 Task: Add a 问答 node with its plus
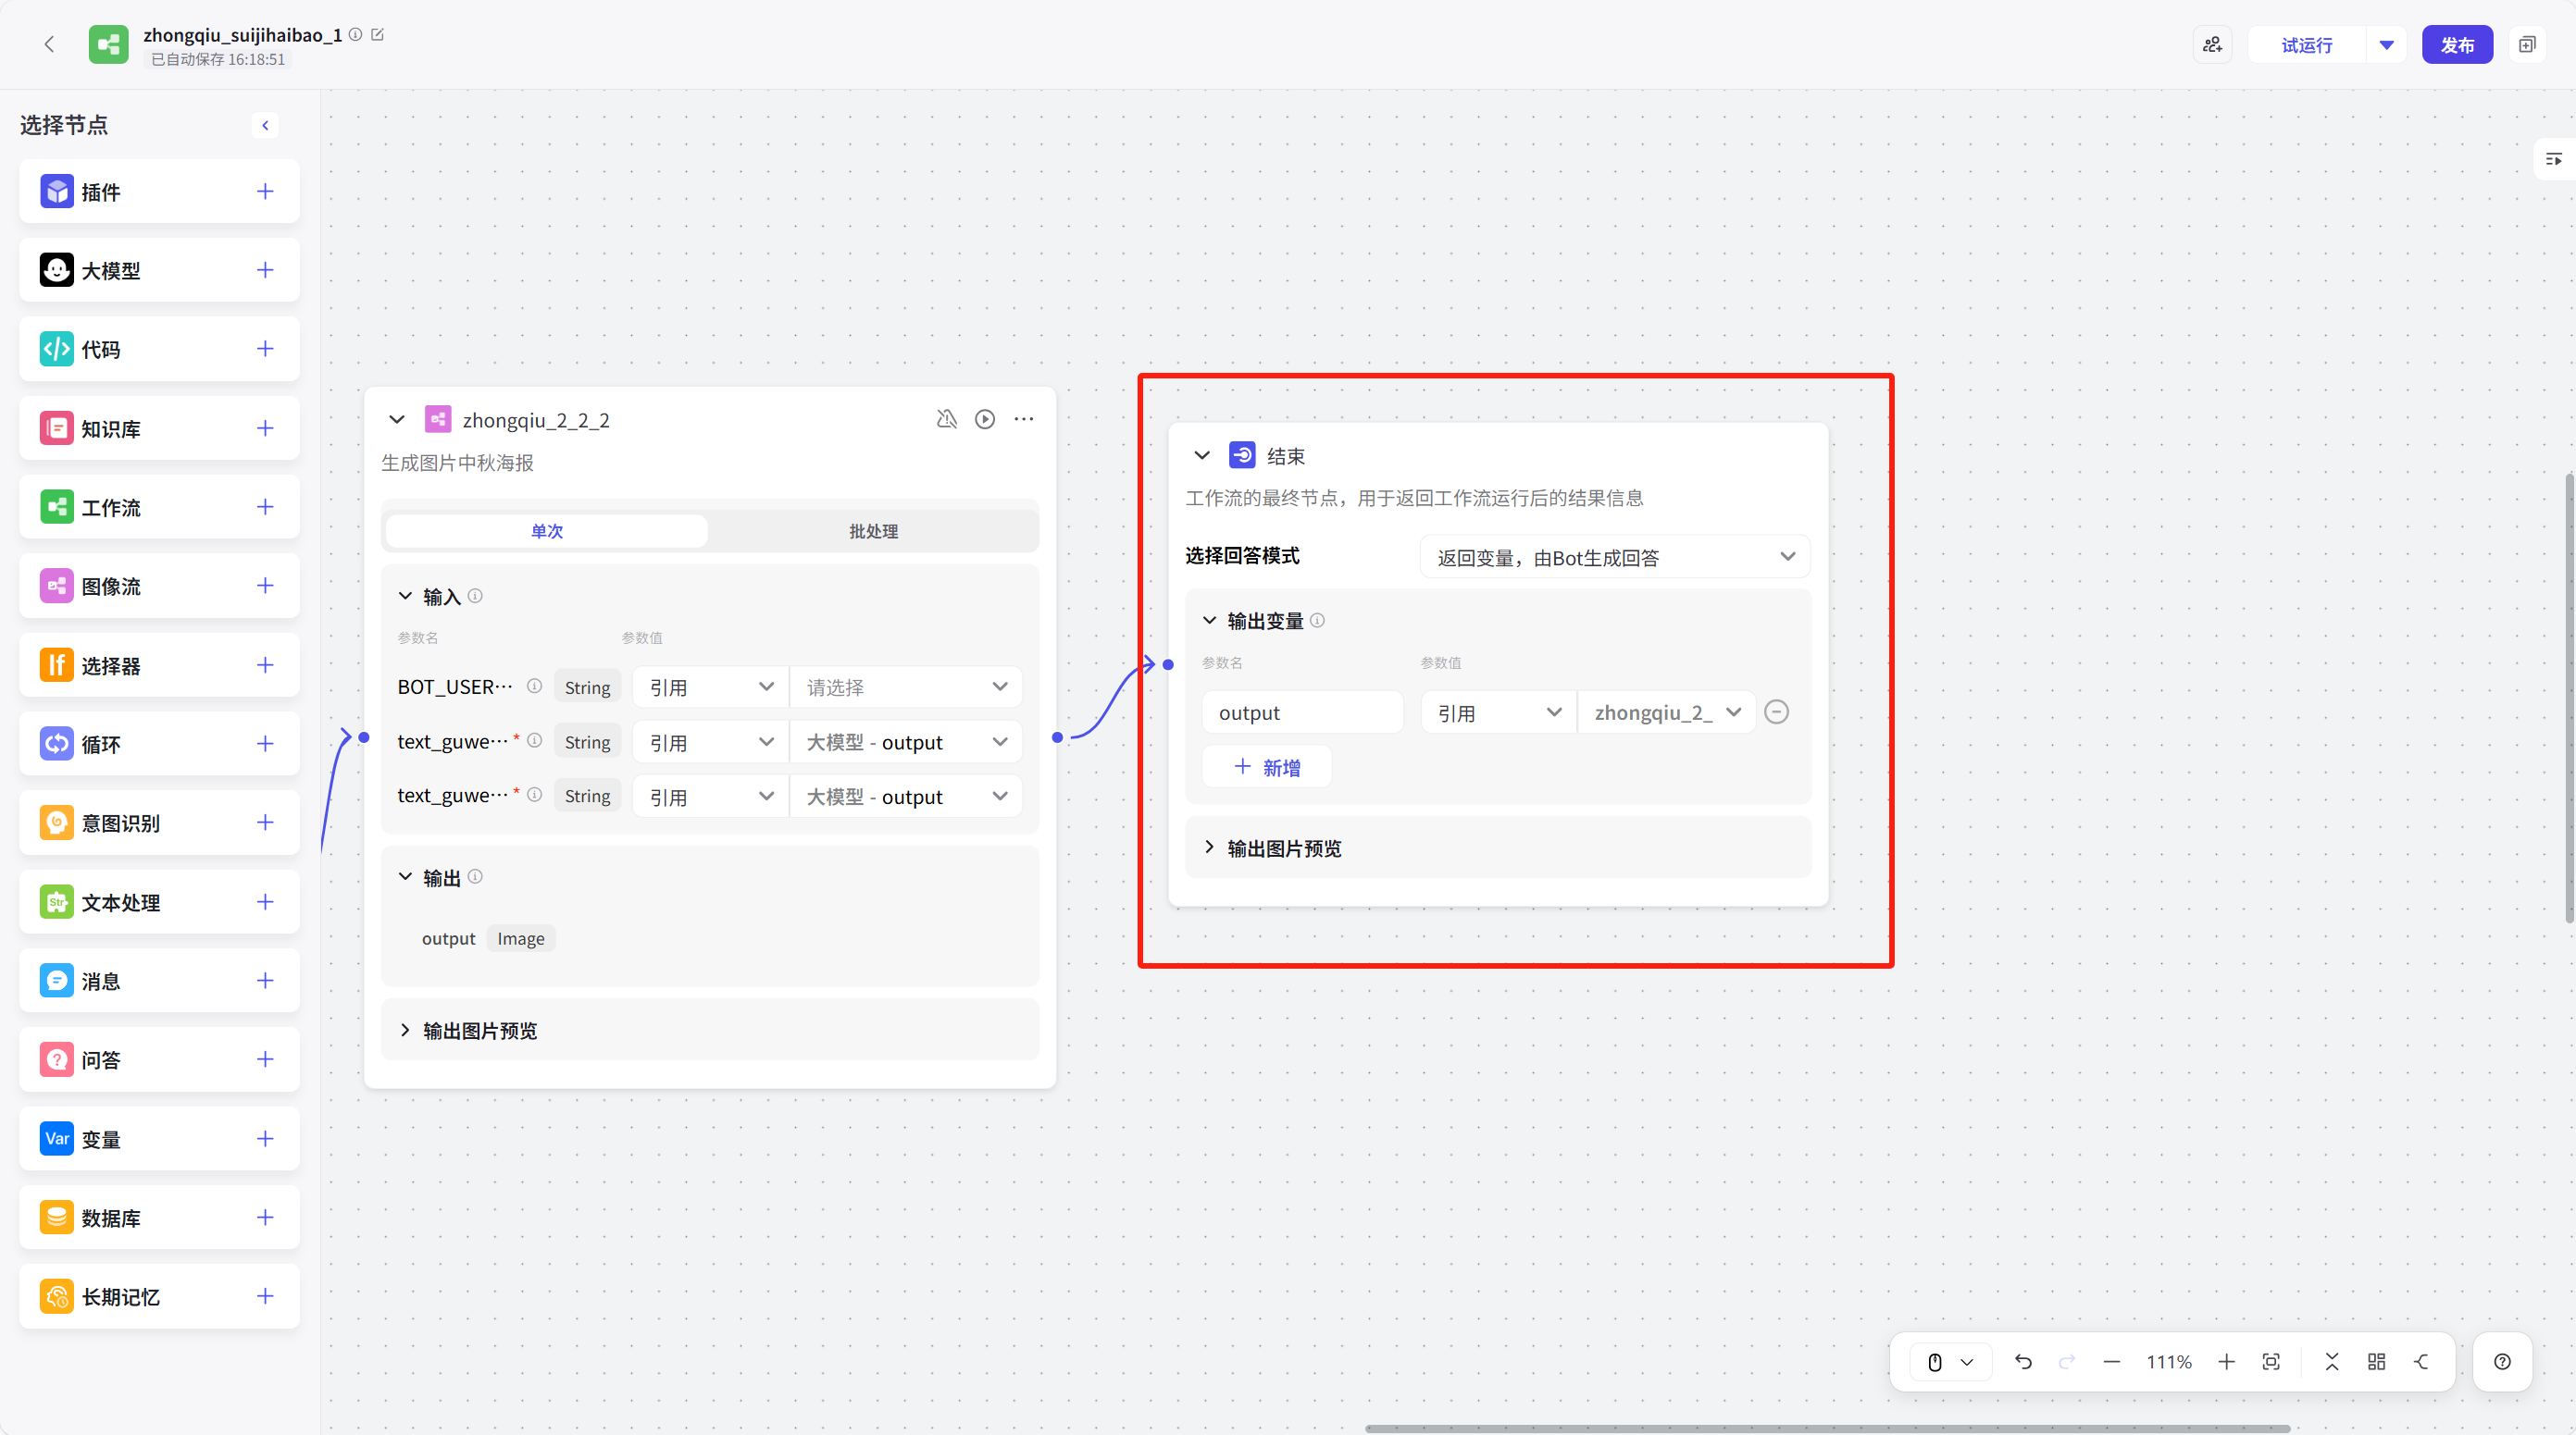tap(265, 1059)
